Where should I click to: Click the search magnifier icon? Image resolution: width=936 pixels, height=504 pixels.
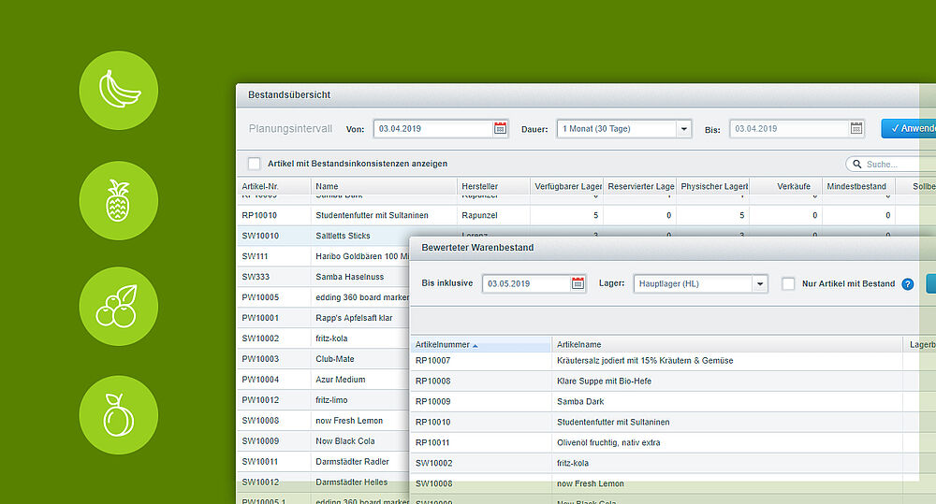[x=857, y=164]
